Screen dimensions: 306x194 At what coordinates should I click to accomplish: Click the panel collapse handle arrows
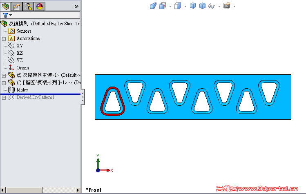pos(83,97)
